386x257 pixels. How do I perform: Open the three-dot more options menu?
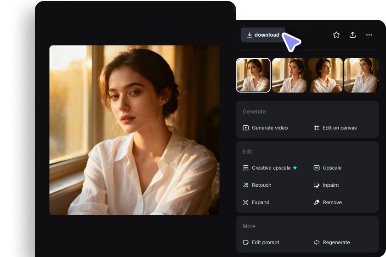click(369, 35)
